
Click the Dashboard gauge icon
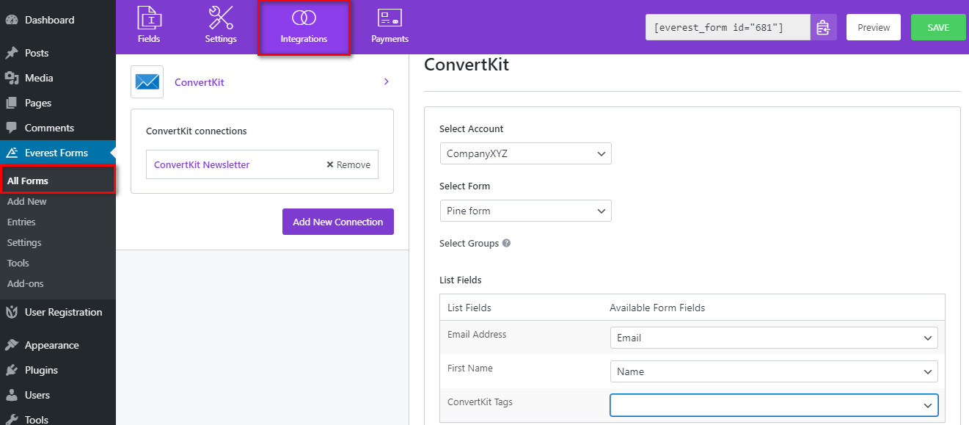(12, 20)
